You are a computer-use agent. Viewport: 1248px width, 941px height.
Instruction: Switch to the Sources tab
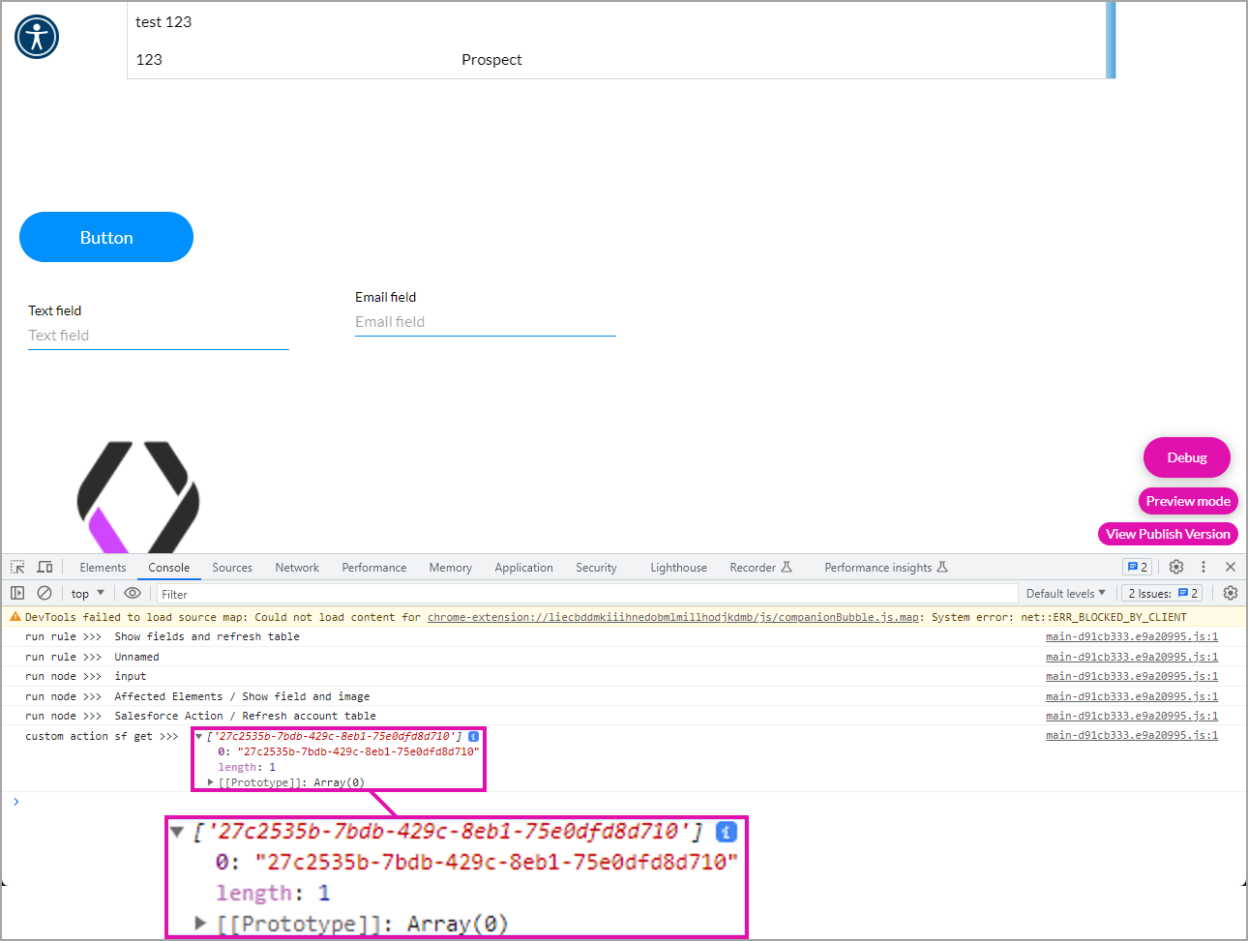point(232,568)
